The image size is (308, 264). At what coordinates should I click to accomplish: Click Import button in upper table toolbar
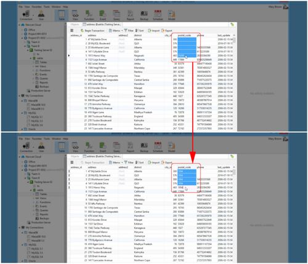[153, 31]
